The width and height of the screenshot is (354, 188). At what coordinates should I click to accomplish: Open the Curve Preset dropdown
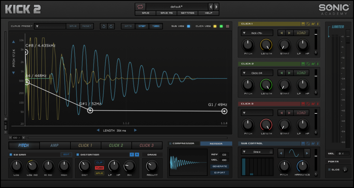coord(50,26)
